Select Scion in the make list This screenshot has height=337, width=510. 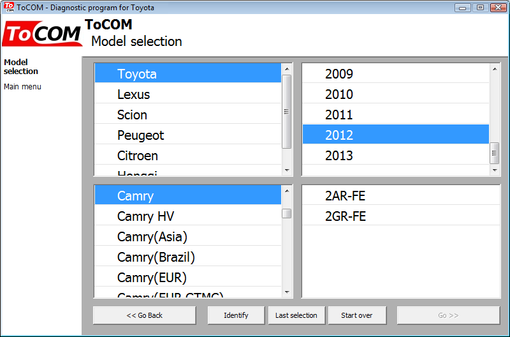[x=188, y=115]
